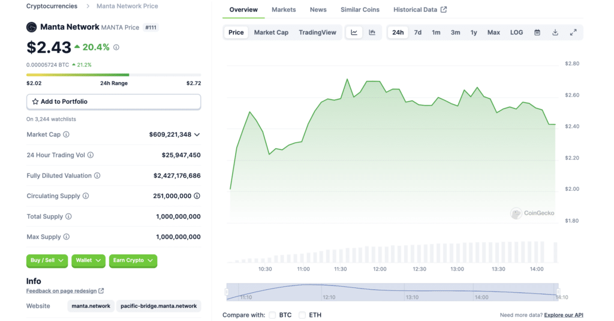
Task: Open Total Supply info icon
Action: click(x=68, y=217)
